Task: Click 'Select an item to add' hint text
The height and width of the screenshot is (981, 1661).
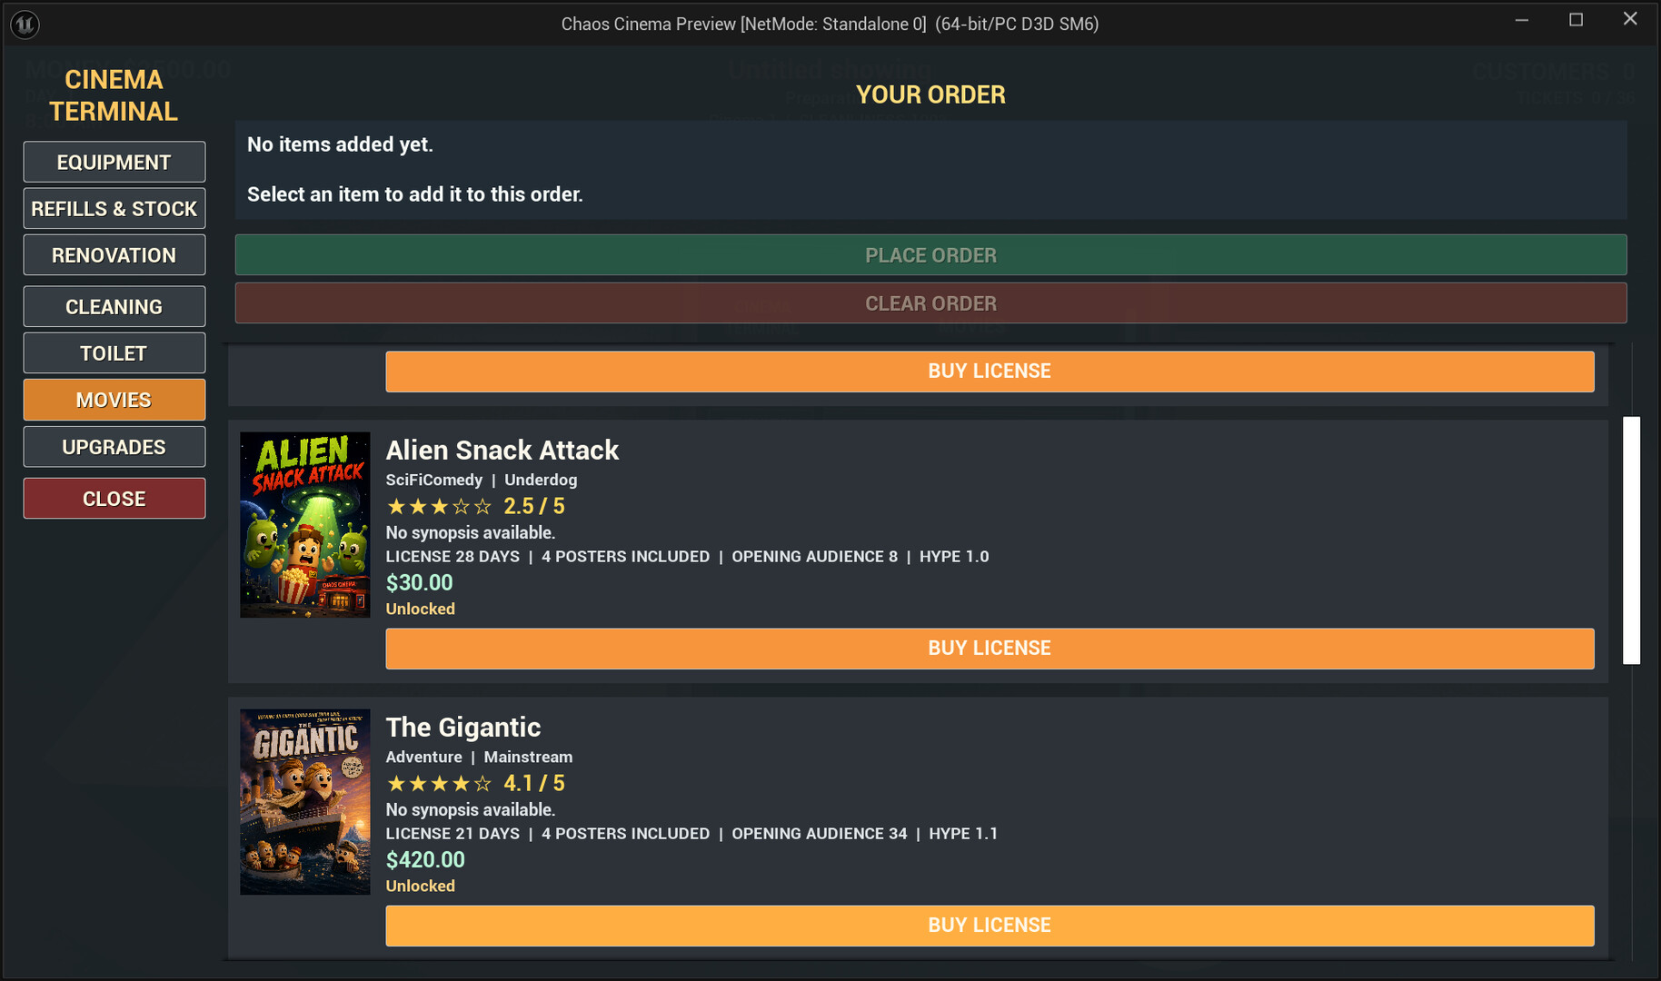Action: tap(415, 194)
